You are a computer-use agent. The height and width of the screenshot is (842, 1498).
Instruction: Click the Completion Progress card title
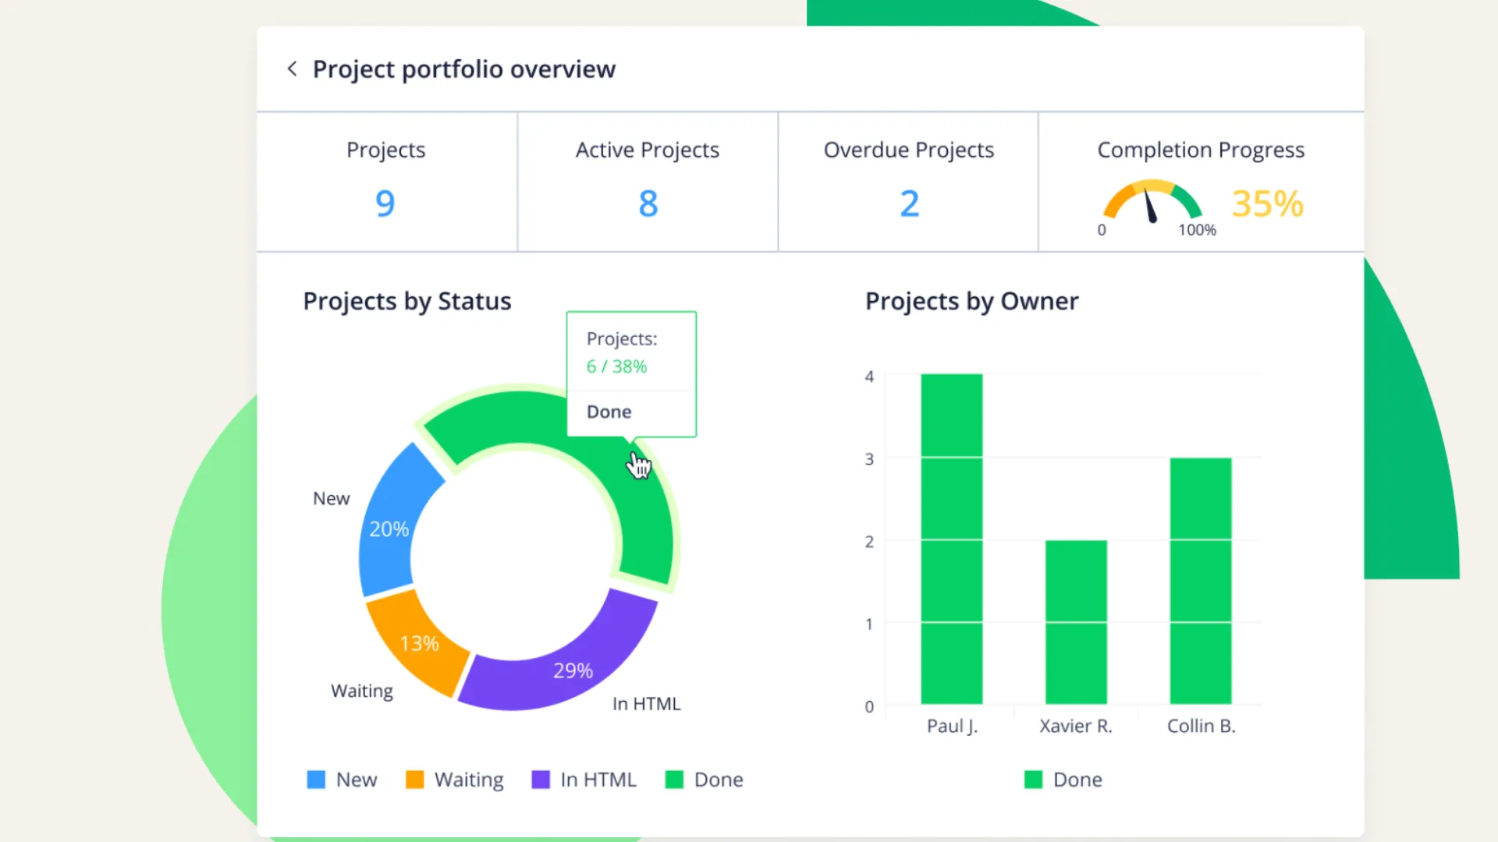click(x=1201, y=150)
